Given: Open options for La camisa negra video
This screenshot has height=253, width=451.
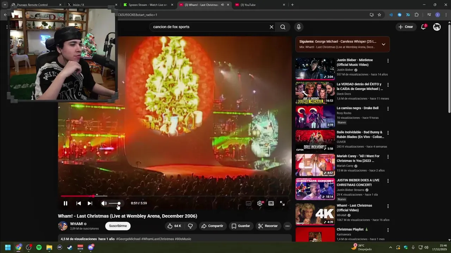Looking at the screenshot, I should pyautogui.click(x=388, y=109).
